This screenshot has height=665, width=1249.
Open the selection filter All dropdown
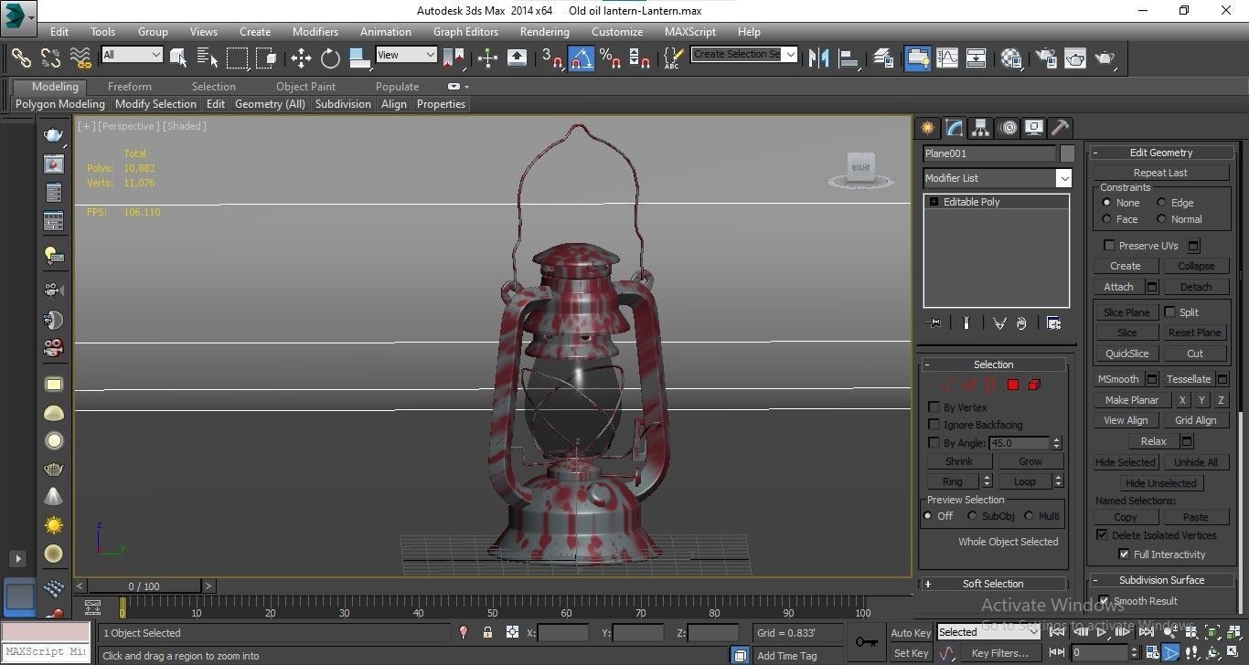tap(132, 55)
